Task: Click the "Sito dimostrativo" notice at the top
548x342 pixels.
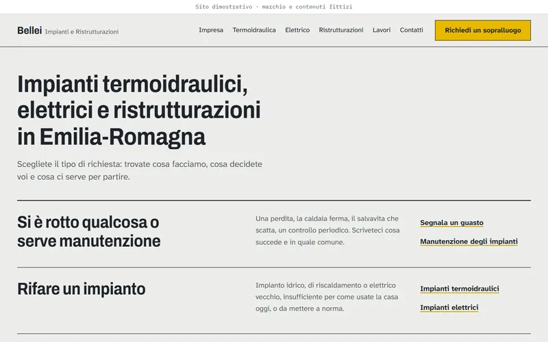Action: click(273, 7)
